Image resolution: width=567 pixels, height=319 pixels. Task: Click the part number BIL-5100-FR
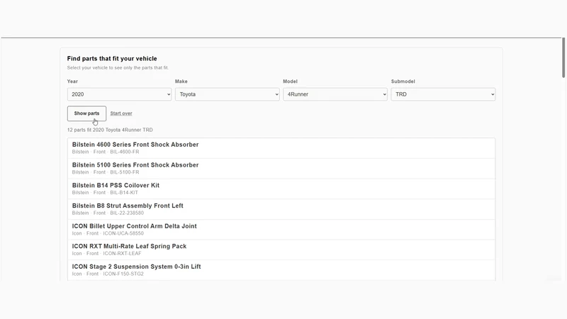[x=125, y=172]
